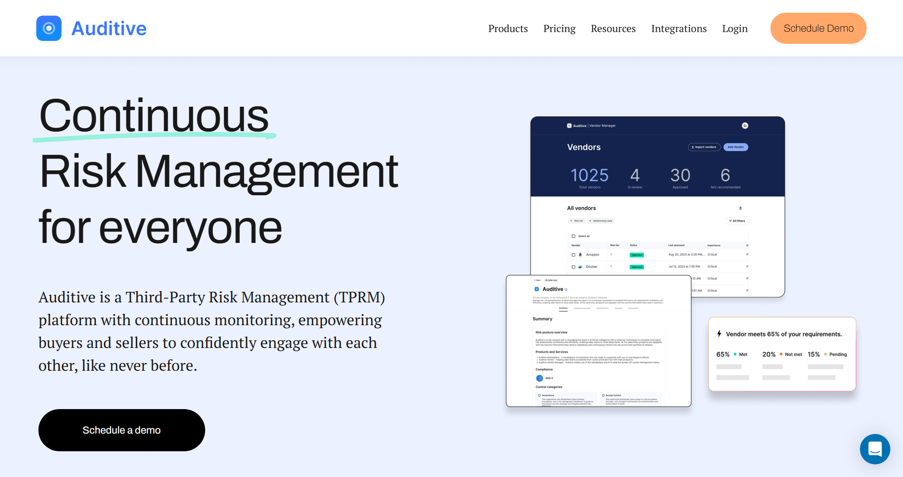The width and height of the screenshot is (903, 477).
Task: Click the Import vendors button
Action: coord(704,147)
